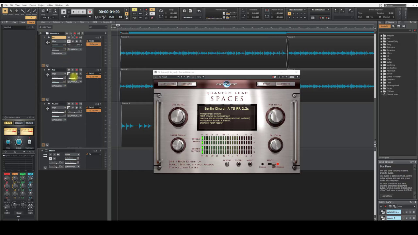Switch to the ProCh inspector tab

(x=31, y=22)
